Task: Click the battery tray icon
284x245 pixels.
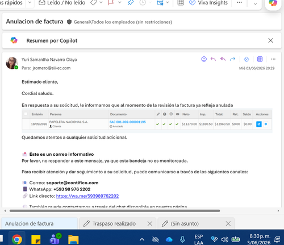Action: coord(236,239)
